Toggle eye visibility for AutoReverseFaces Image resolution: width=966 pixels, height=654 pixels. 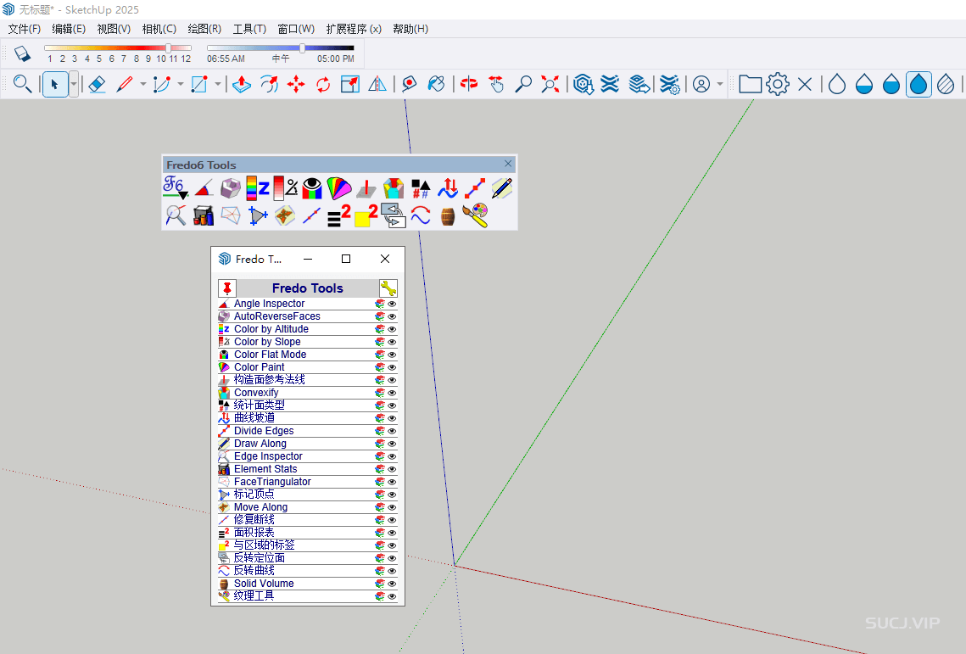tap(392, 316)
